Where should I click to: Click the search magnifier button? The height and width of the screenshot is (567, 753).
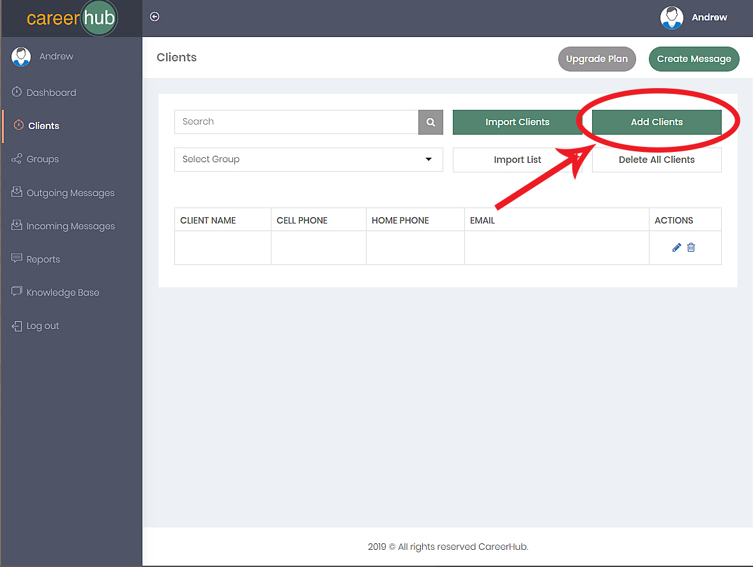(430, 122)
